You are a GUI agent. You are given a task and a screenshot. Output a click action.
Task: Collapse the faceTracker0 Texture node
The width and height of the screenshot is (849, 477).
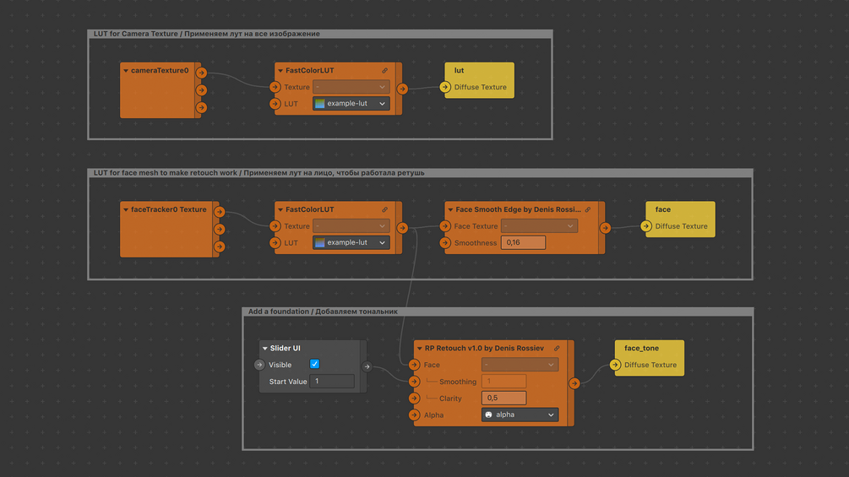(126, 209)
